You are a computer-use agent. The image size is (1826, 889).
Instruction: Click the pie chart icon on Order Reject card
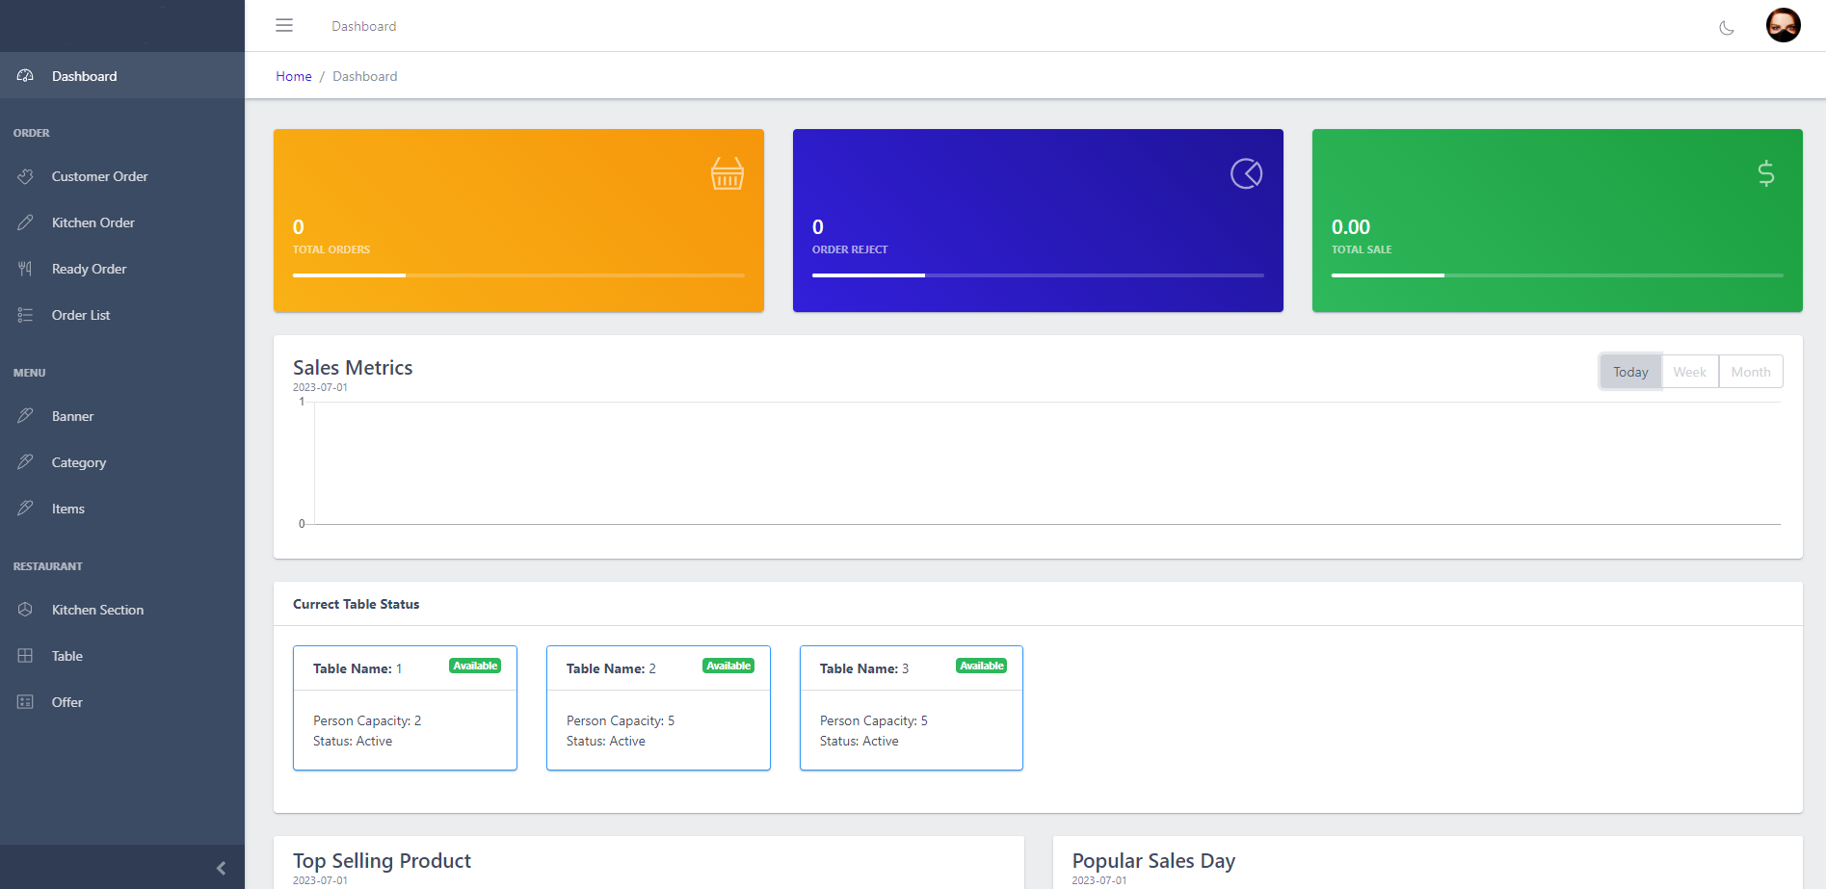[1246, 173]
